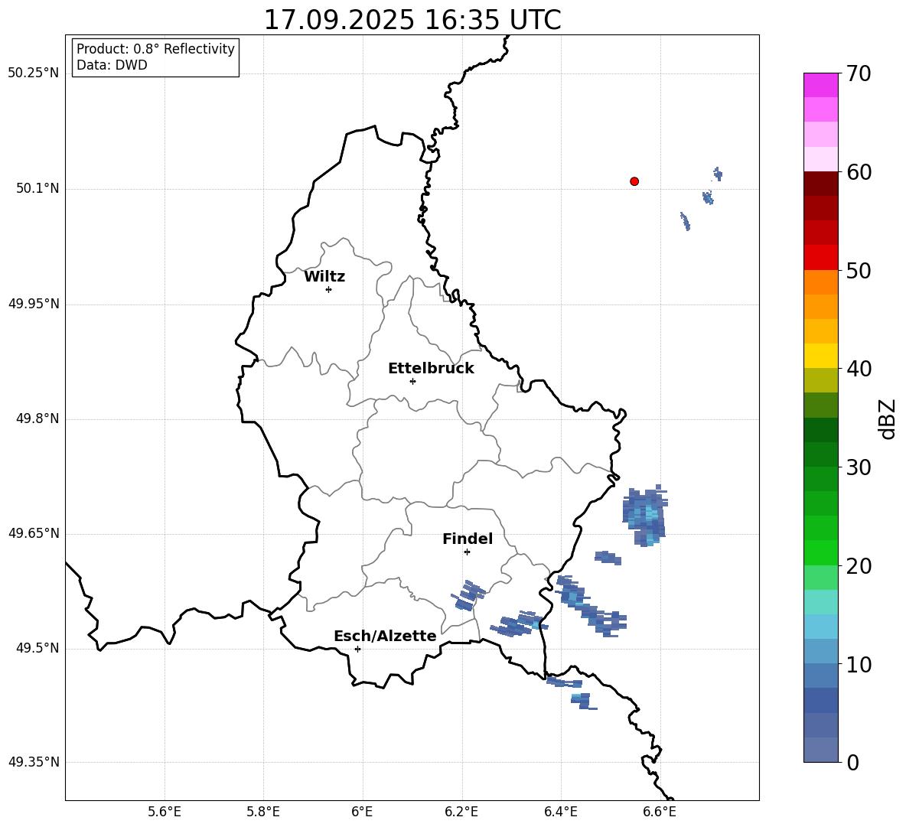Click the 5.8°E longitude label
This screenshot has width=906, height=827.
pos(263,812)
